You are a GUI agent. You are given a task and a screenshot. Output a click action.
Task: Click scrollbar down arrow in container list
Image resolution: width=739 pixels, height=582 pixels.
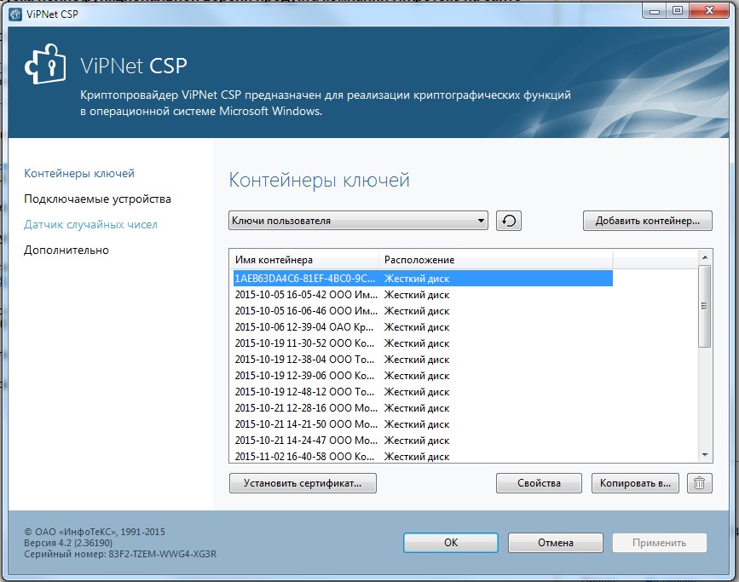pyautogui.click(x=704, y=456)
